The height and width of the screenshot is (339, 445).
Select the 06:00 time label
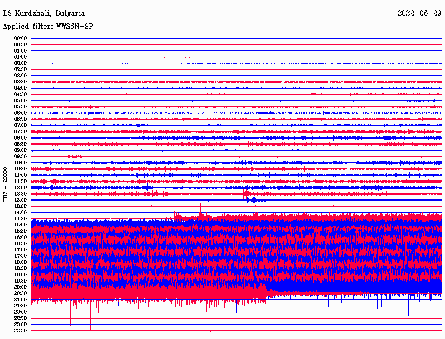pyautogui.click(x=20, y=113)
